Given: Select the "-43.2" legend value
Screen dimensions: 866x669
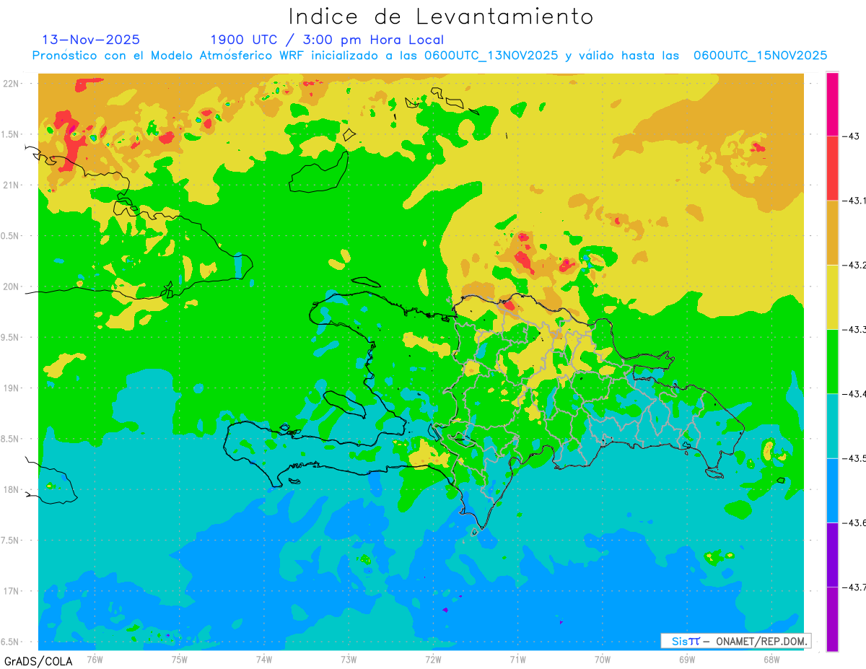Looking at the screenshot, I should coord(854,265).
